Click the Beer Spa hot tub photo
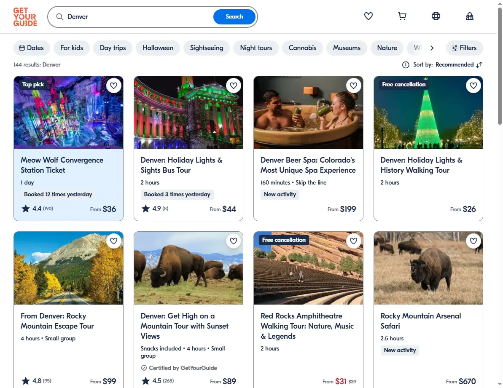Screen dimensions: 503x388 point(308,112)
